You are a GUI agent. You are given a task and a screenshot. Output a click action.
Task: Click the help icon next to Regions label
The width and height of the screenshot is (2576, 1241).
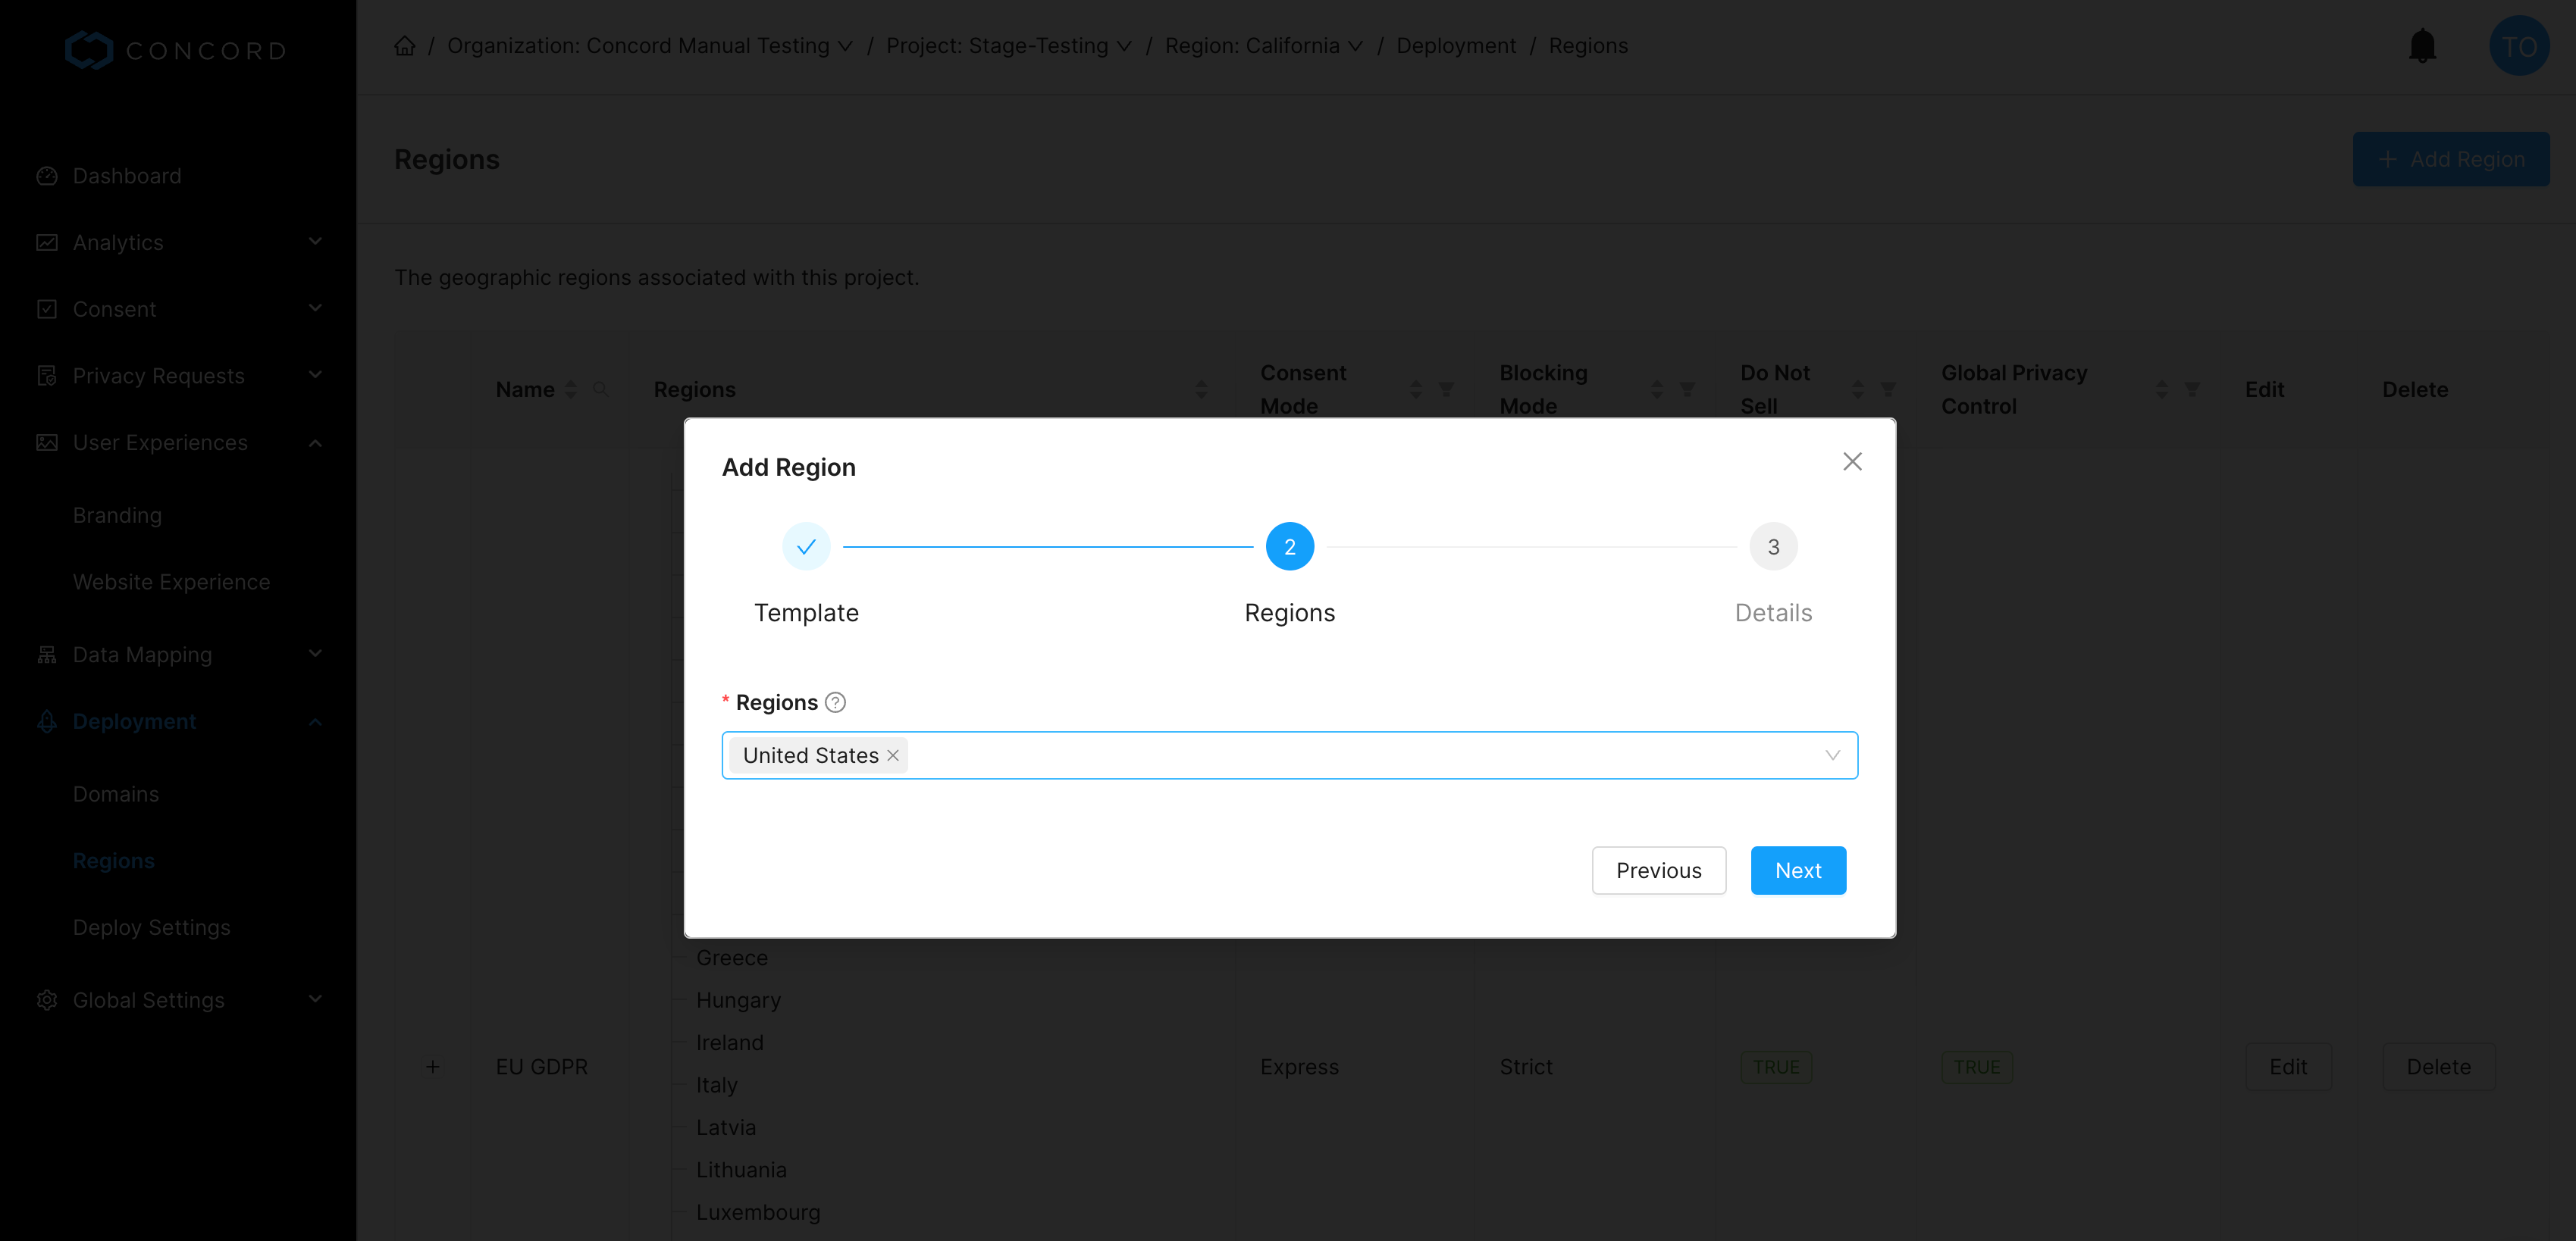click(836, 702)
